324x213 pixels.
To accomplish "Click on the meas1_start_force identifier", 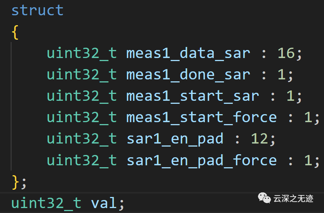I will pos(201,118).
